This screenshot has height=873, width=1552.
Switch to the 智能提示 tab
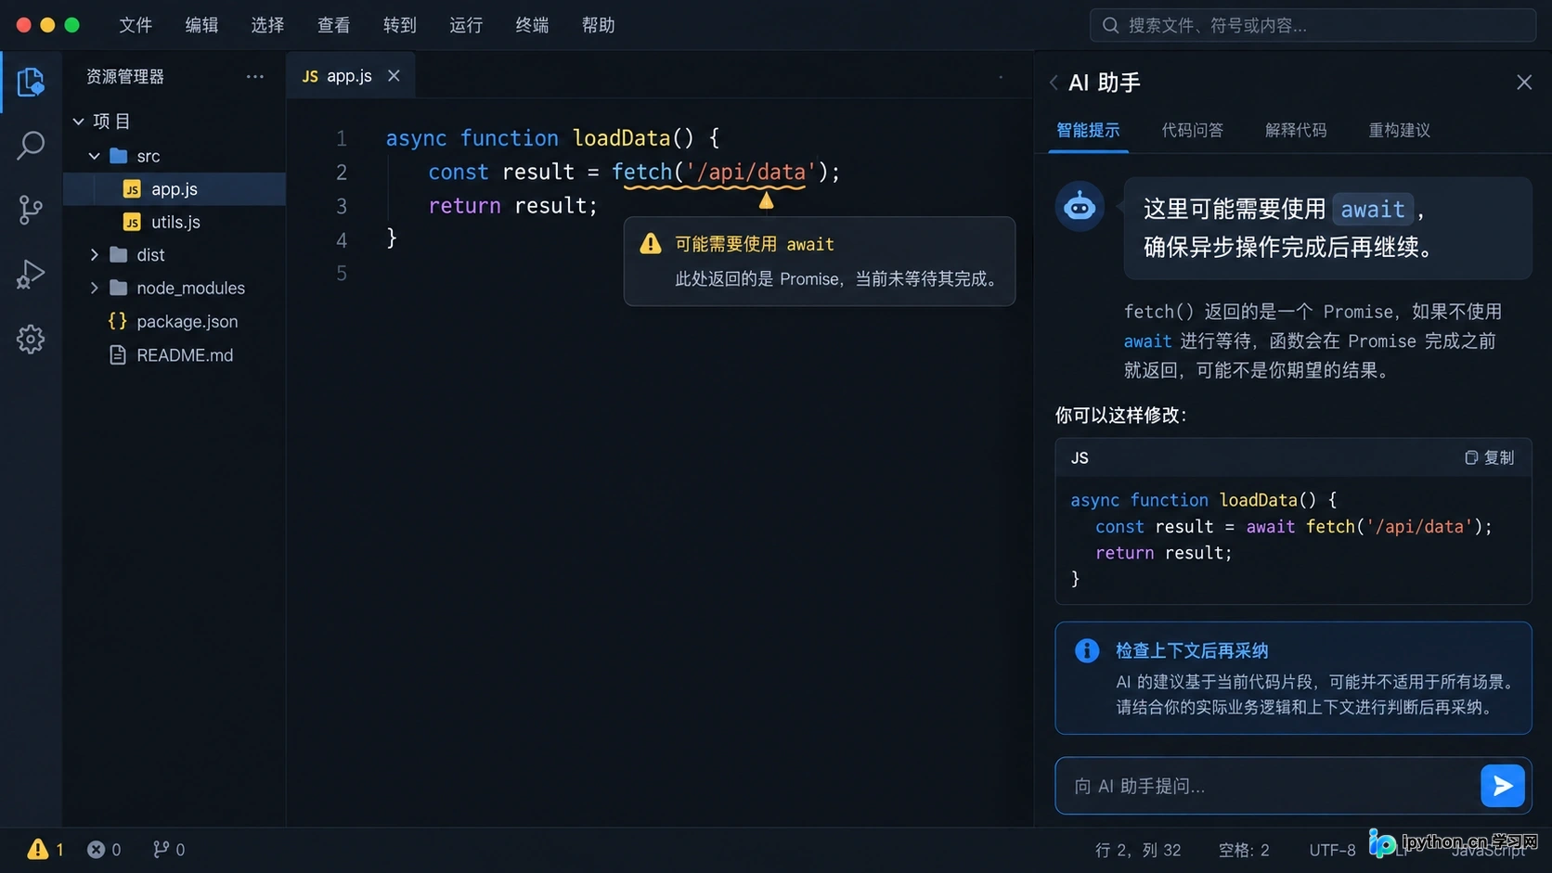click(x=1088, y=131)
